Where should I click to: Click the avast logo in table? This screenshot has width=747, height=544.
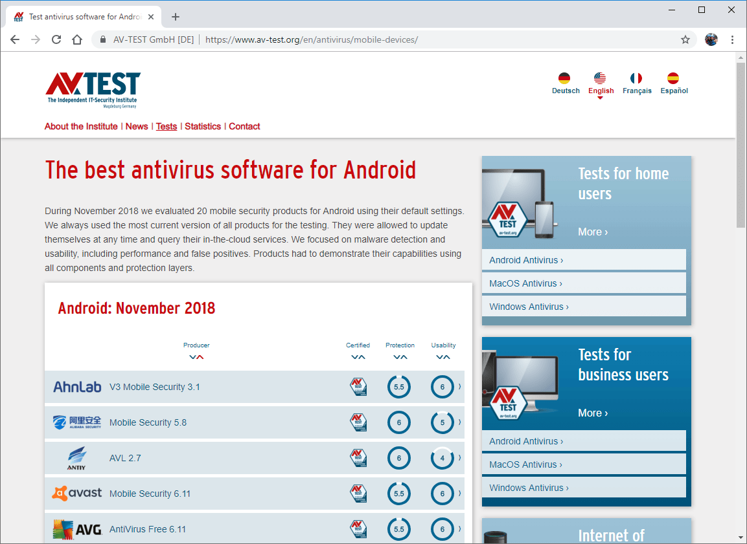(x=76, y=494)
